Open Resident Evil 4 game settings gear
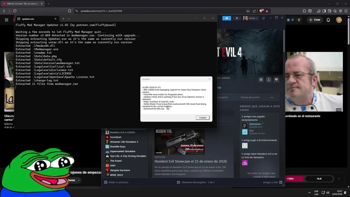350x197 pixels. [261, 79]
